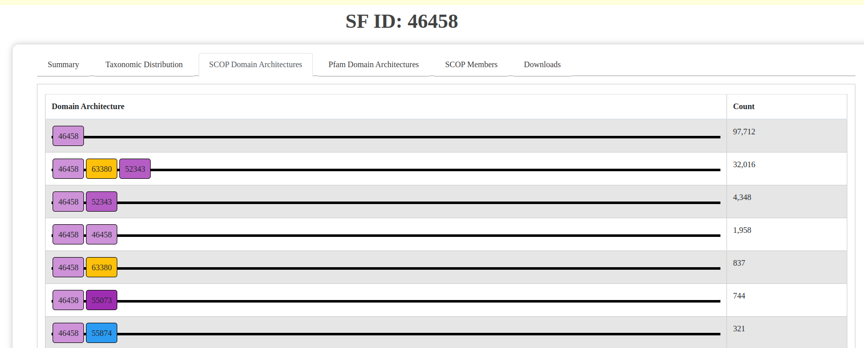Click the first 46458 domain in the 1,958 row
Viewport: 864px width, 348px height.
click(x=68, y=235)
